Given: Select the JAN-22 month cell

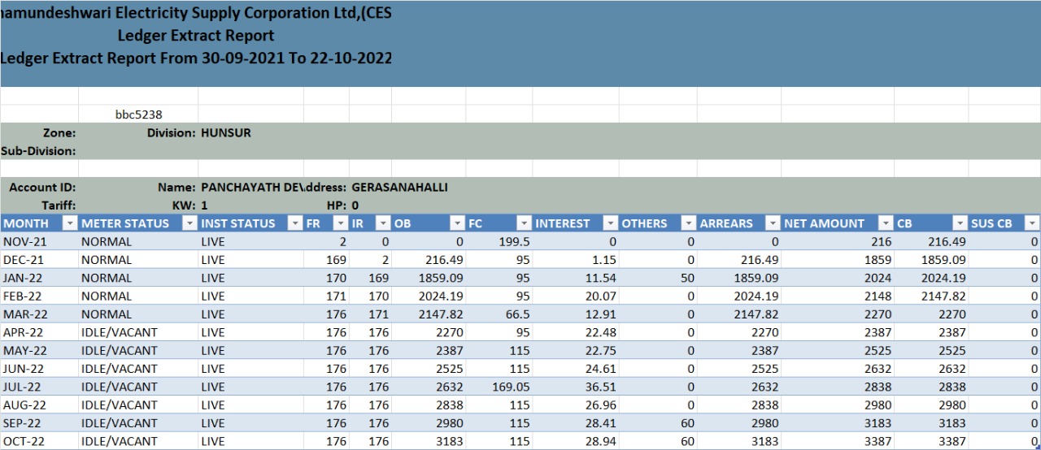Looking at the screenshot, I should [39, 278].
